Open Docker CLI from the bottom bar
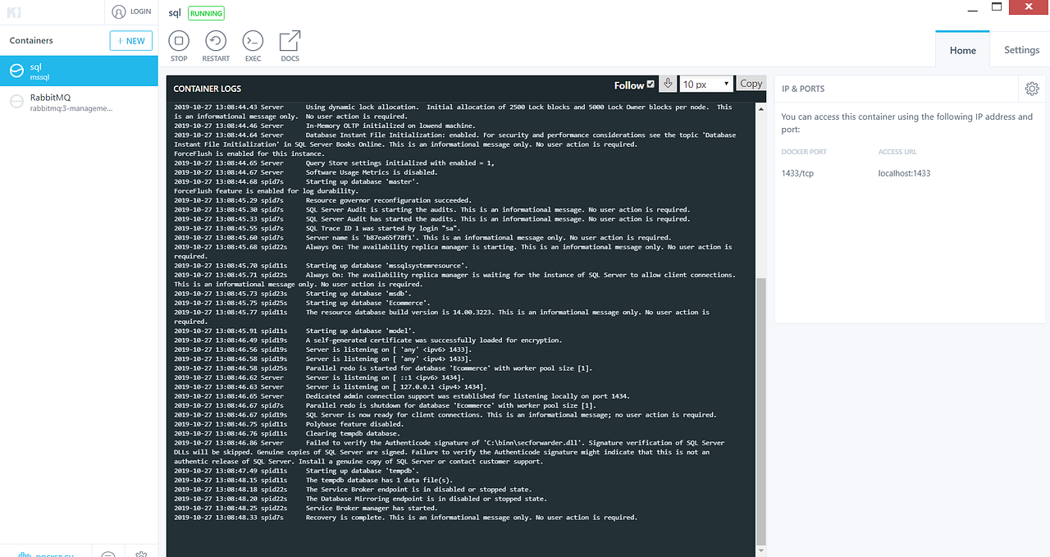 pos(46,554)
